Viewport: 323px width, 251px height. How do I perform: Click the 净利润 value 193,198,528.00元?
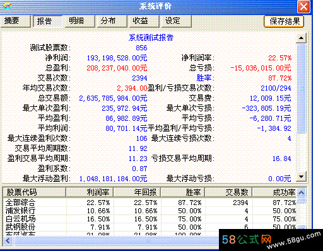pos(117,58)
